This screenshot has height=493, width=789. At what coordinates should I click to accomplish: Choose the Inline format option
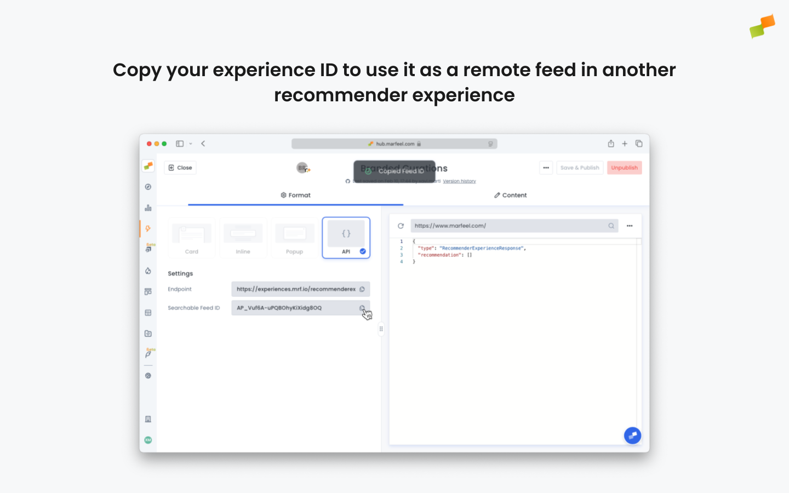[243, 237]
